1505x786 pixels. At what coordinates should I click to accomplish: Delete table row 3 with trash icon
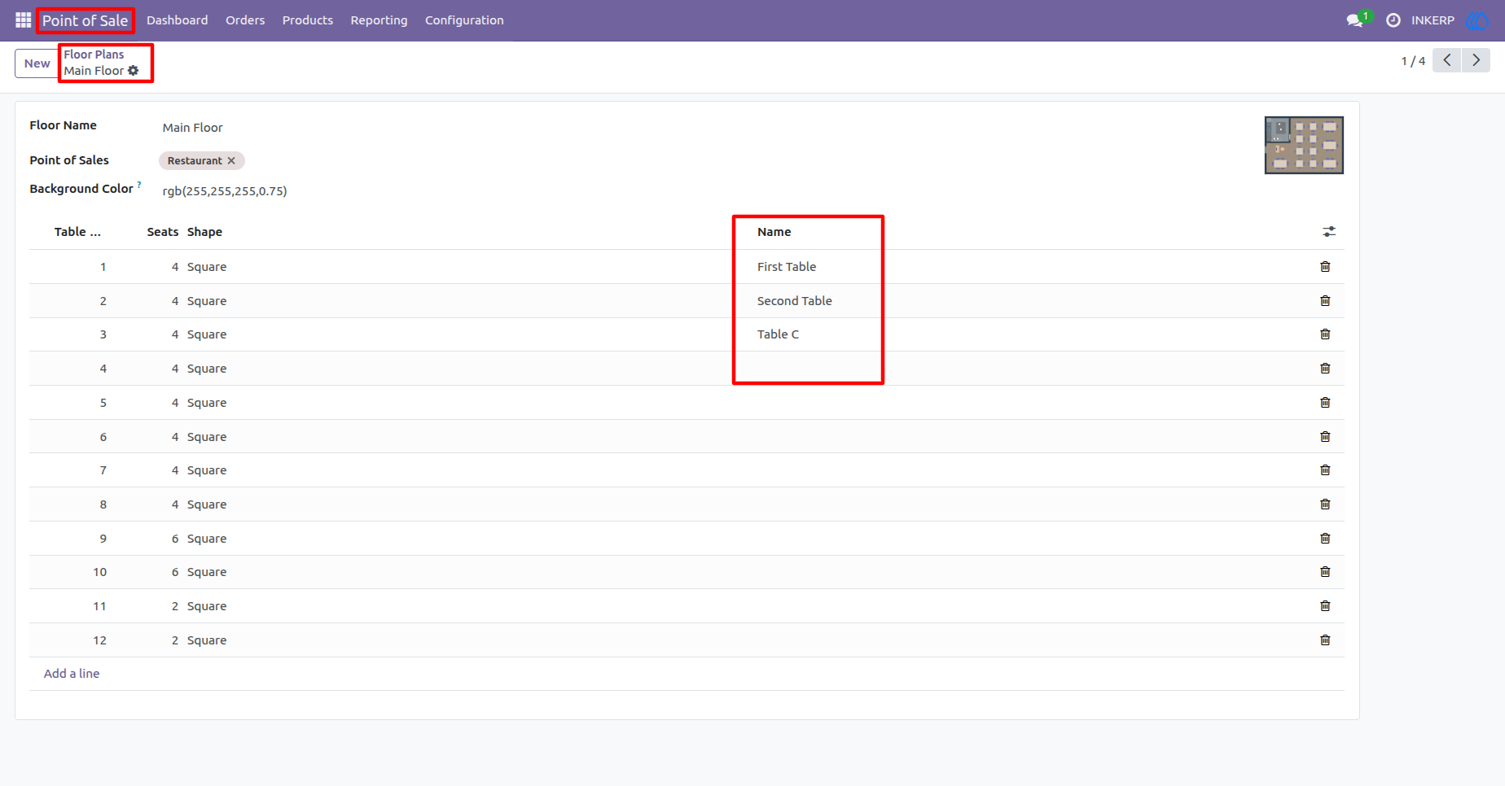click(1325, 334)
